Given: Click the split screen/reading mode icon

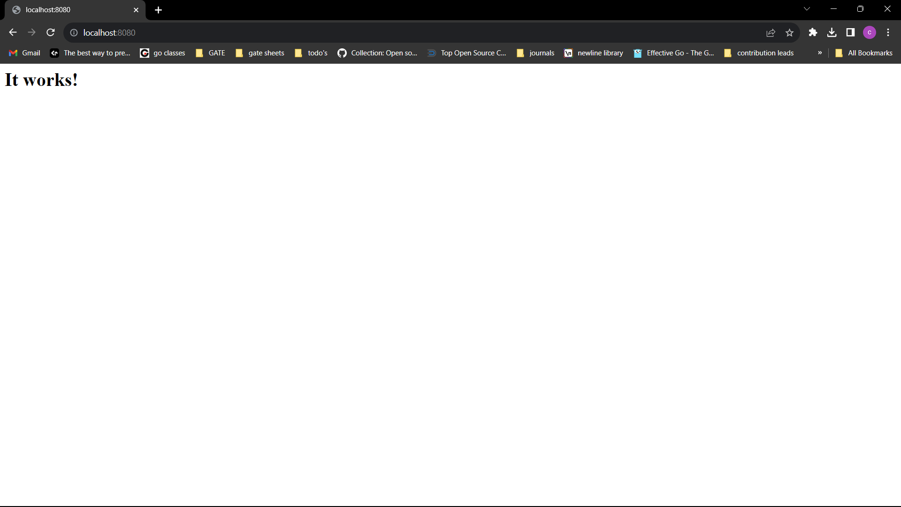Looking at the screenshot, I should pos(850,33).
